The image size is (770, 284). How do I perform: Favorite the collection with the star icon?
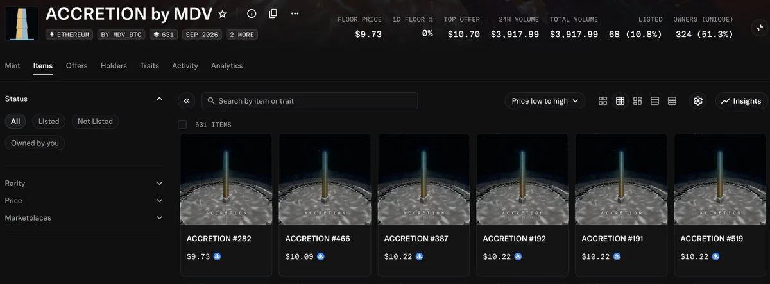223,13
